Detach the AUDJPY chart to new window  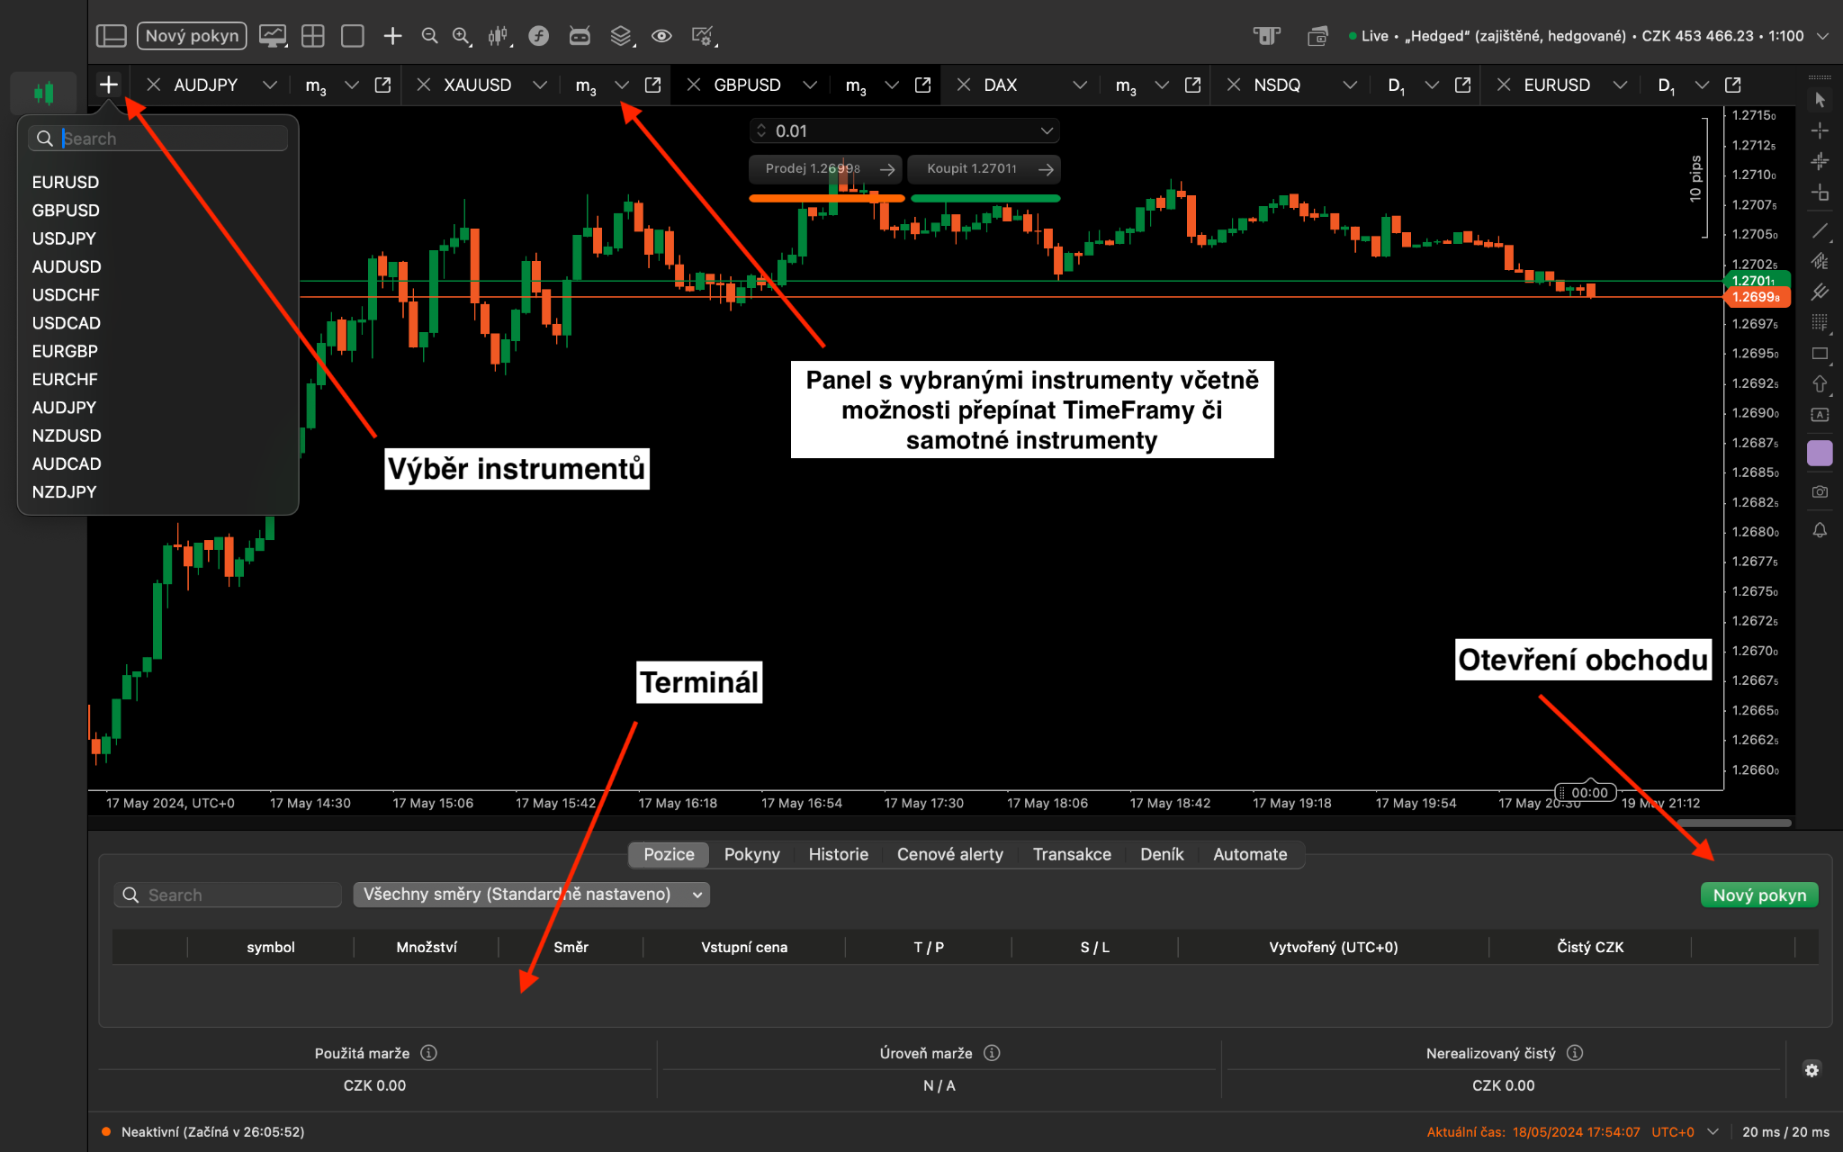(382, 85)
